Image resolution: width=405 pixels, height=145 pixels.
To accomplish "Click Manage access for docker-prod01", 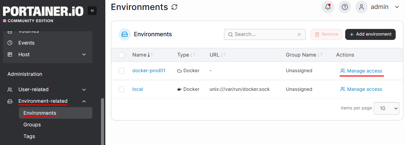I will click(361, 71).
